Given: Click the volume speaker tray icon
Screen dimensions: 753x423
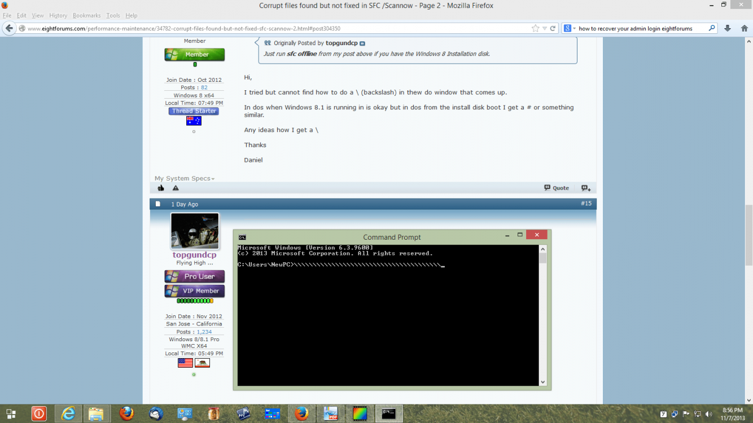Looking at the screenshot, I should (709, 414).
